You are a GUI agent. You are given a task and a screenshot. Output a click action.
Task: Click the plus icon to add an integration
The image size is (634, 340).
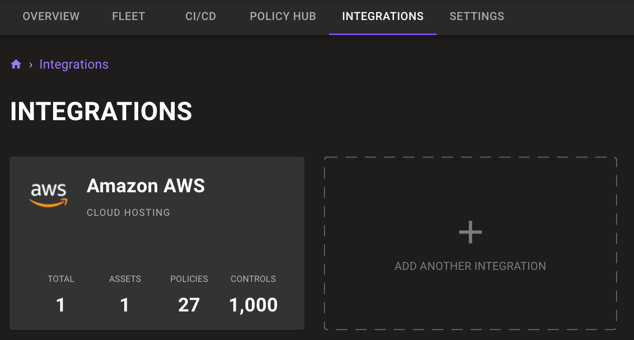coord(470,231)
